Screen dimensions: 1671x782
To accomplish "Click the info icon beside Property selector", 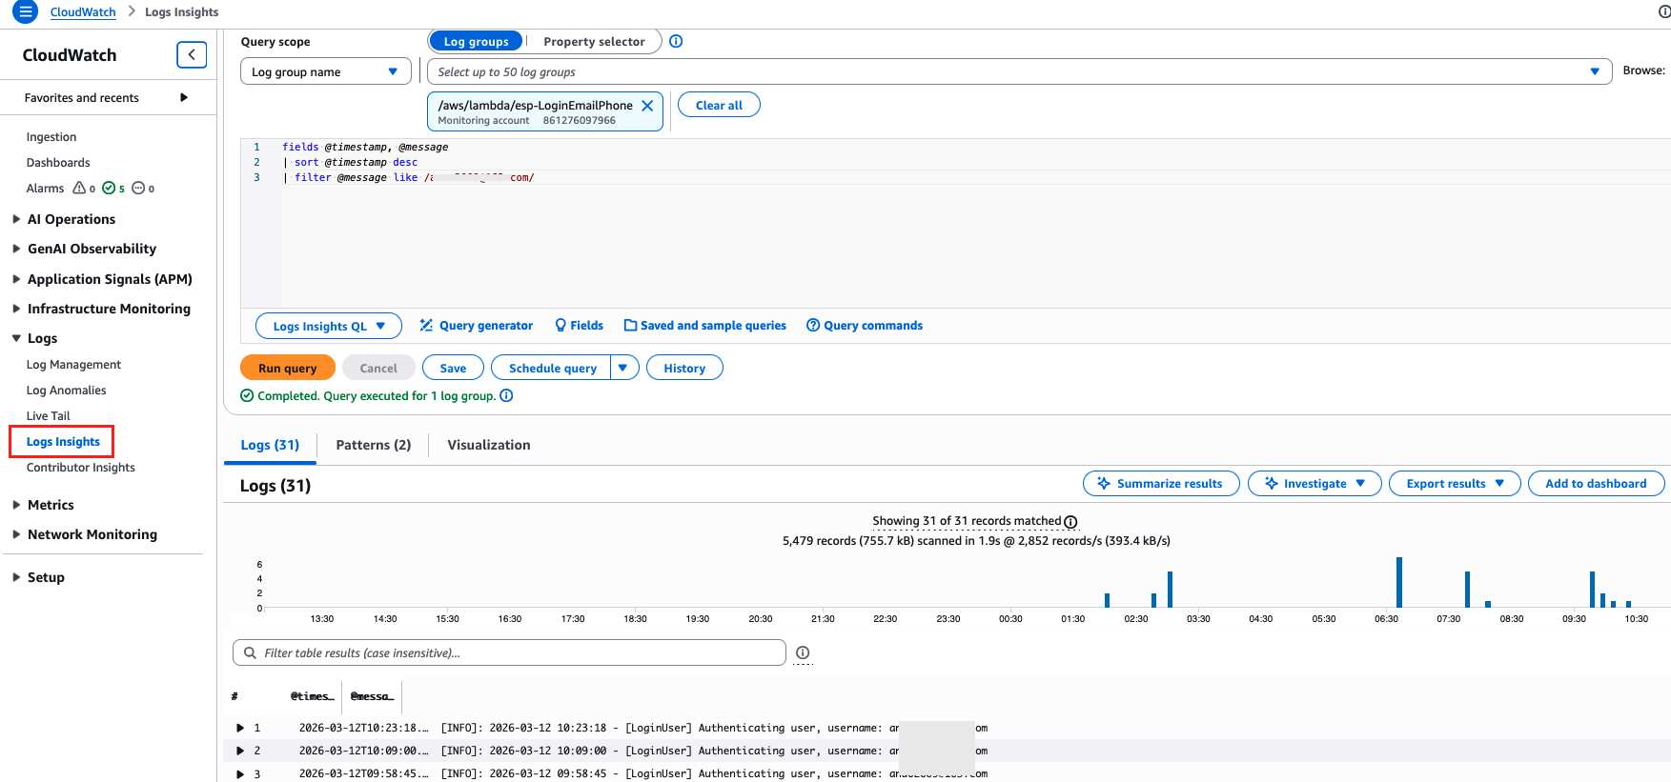I will [x=676, y=41].
